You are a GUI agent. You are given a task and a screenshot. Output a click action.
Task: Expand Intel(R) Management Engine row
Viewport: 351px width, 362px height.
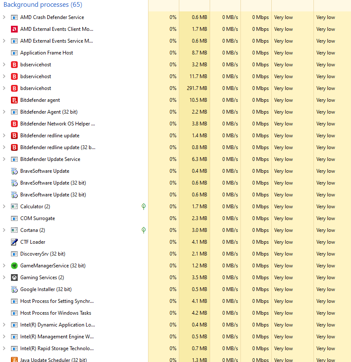[x=4, y=337]
